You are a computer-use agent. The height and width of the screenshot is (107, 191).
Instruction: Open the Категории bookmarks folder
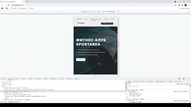point(22,8)
